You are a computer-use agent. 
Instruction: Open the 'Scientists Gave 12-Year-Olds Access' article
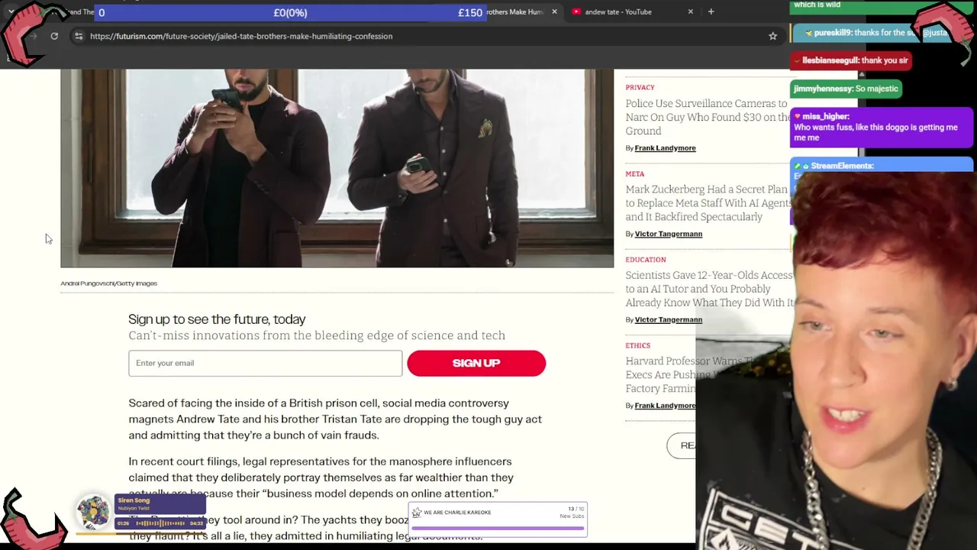(x=709, y=289)
